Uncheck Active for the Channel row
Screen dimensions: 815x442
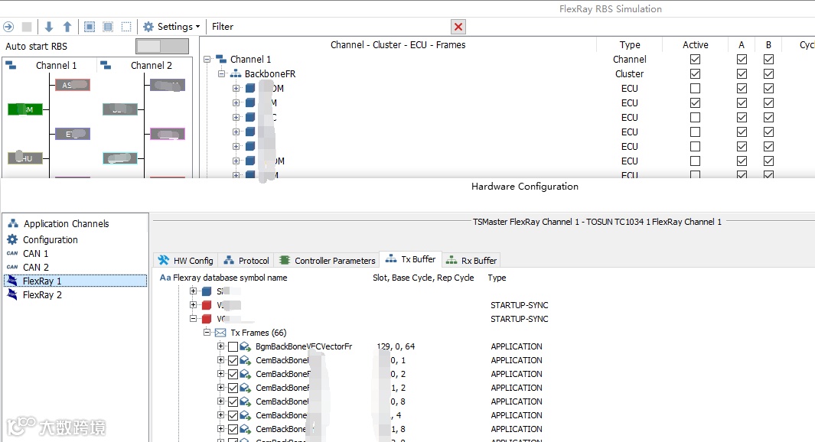695,59
